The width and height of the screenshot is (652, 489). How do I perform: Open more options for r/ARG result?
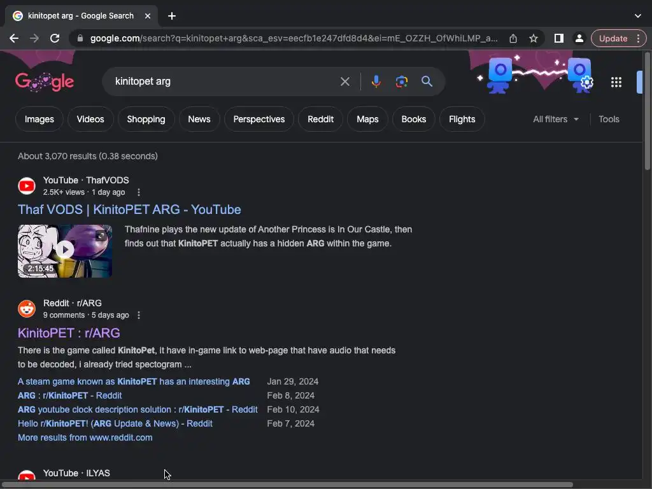[x=139, y=315]
